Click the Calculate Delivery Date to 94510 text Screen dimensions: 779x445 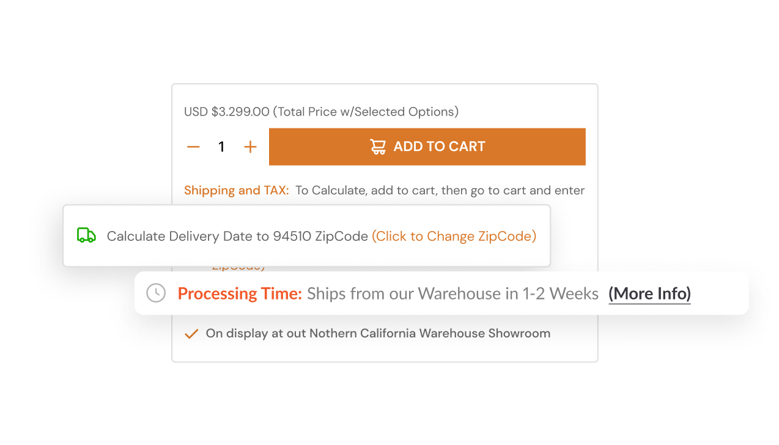(209, 236)
